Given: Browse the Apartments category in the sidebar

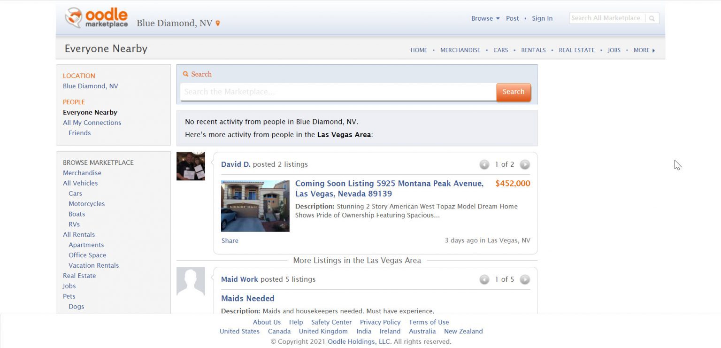Looking at the screenshot, I should point(86,245).
